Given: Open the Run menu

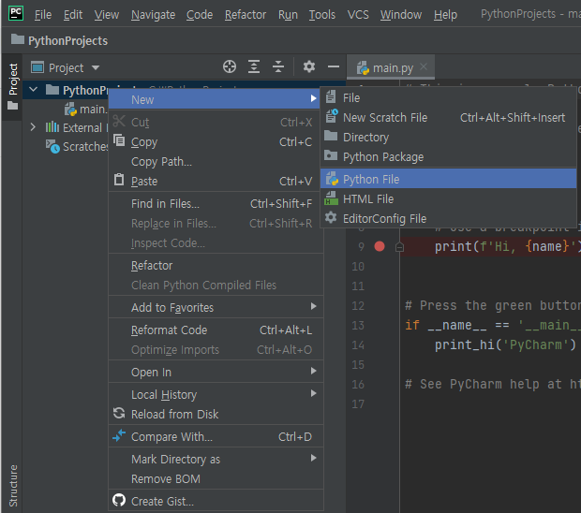Looking at the screenshot, I should coord(288,15).
